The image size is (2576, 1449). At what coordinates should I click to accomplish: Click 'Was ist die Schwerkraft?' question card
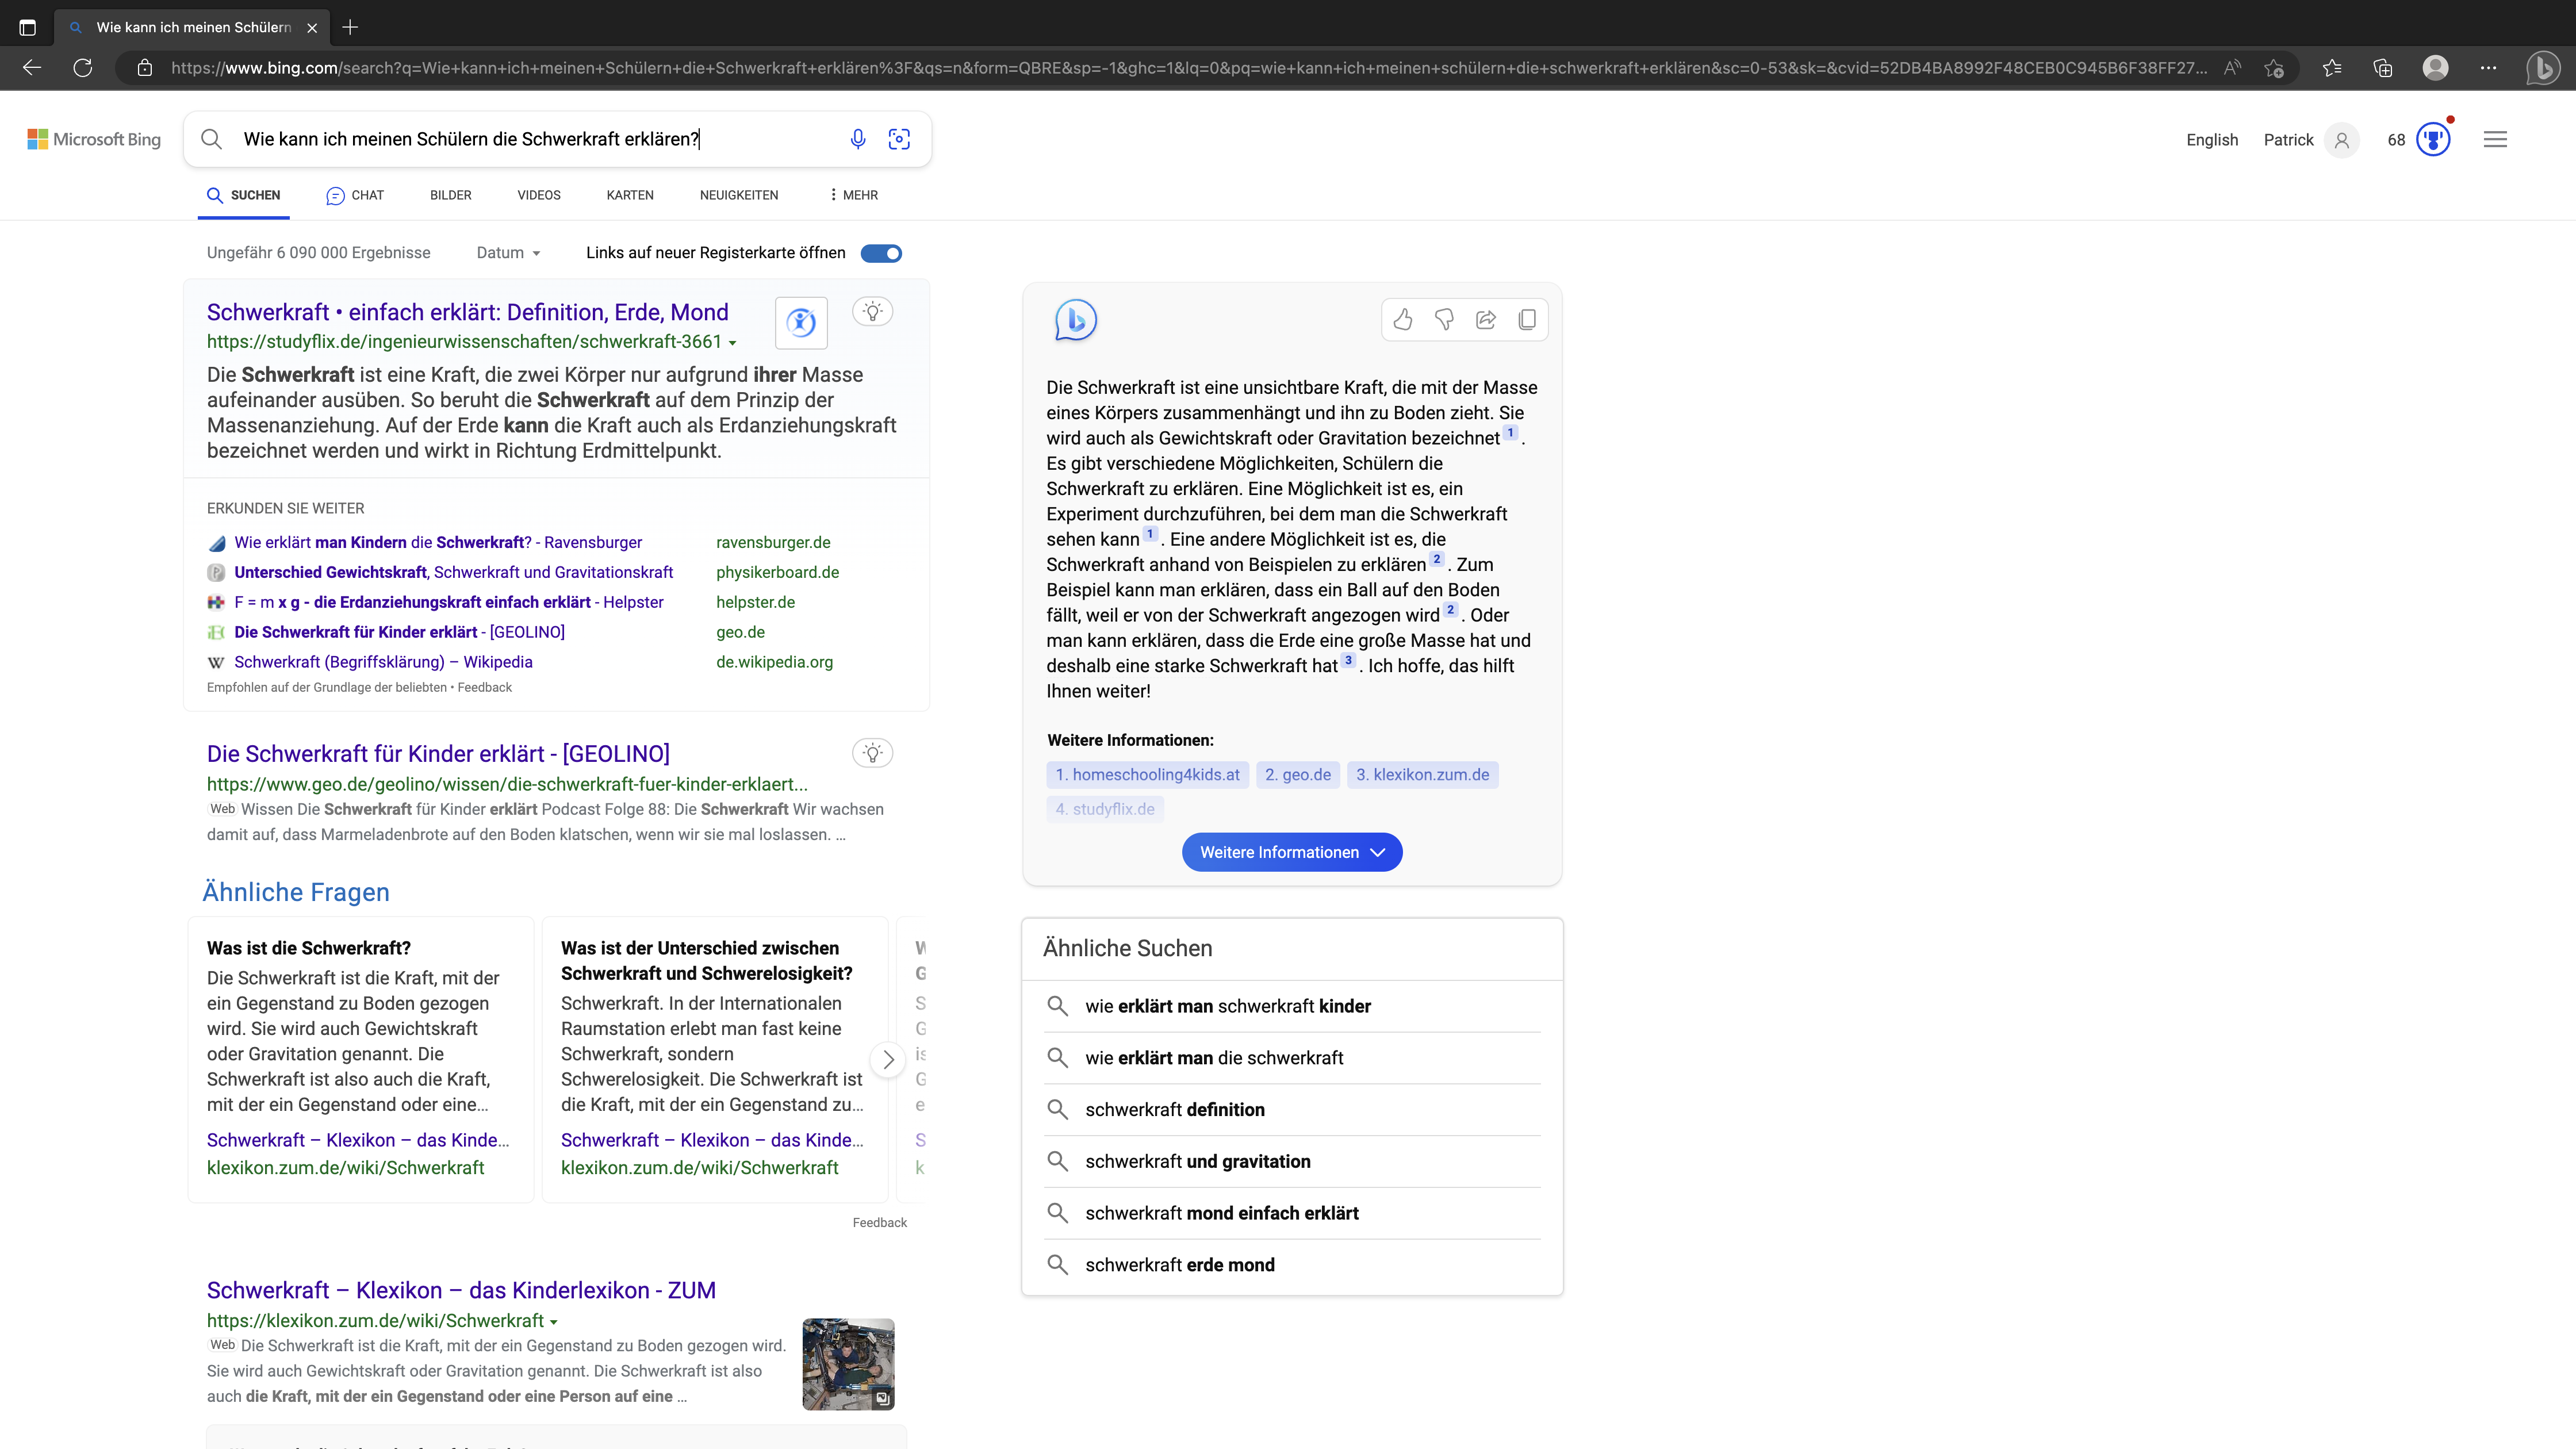pos(361,1059)
